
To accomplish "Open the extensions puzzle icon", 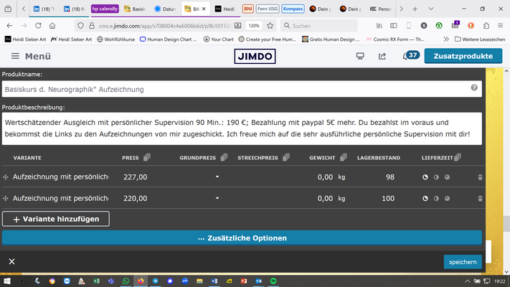I will [486, 25].
